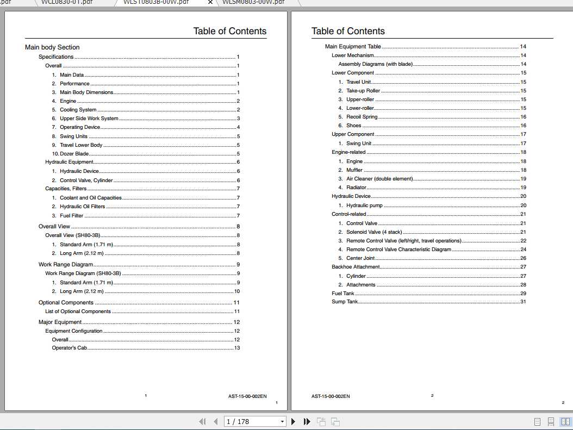
Task: Go to the 'Sump Tank' entry
Action: pos(428,302)
